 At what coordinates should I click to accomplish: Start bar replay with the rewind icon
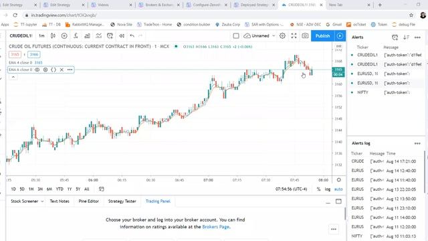pyautogui.click(x=122, y=35)
